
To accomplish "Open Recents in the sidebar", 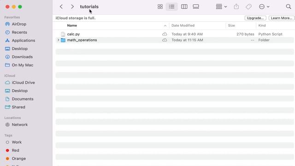I will (x=19, y=32).
